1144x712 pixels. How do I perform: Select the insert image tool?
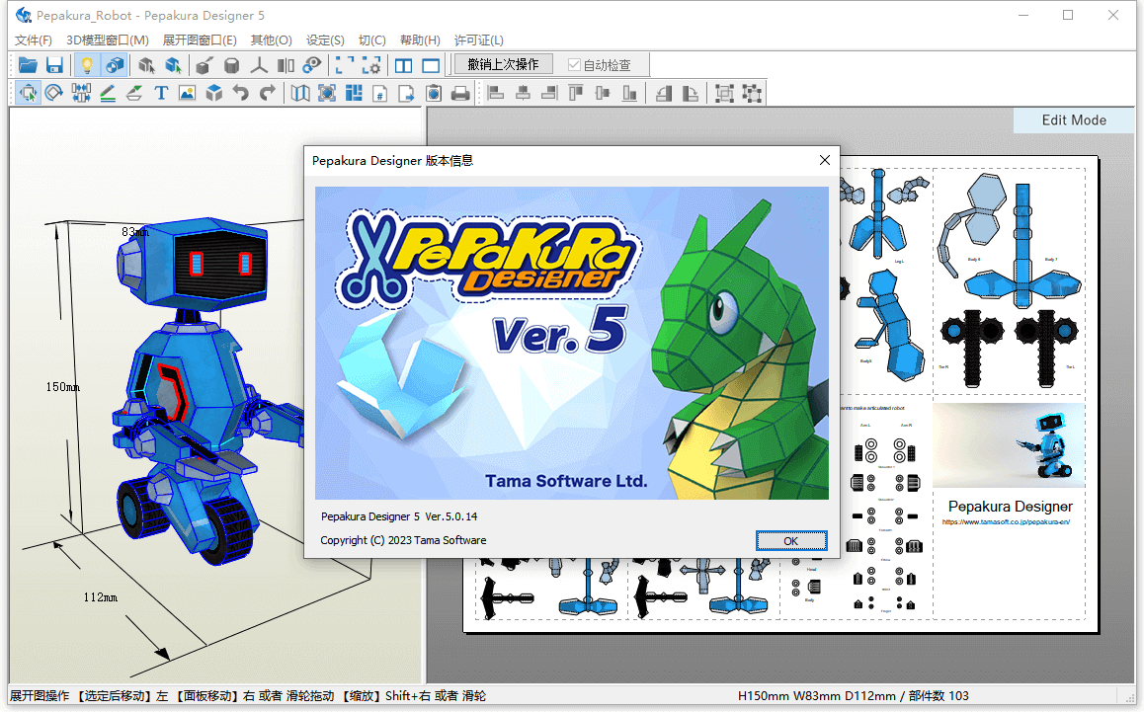click(x=188, y=93)
